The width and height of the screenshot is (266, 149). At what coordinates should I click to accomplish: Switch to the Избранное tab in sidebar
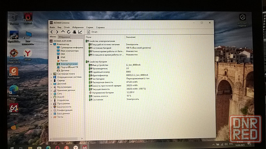coord(64,37)
